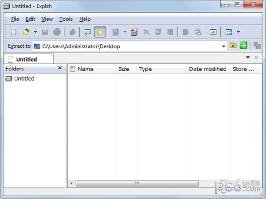Check the select-all checkbox beside Name
Screen dimensions: 266x199
pos(72,69)
